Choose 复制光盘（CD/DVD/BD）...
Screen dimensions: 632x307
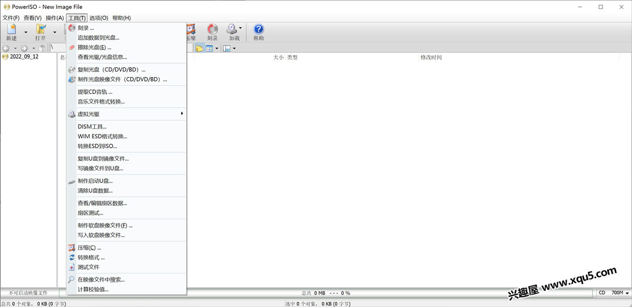[126, 69]
